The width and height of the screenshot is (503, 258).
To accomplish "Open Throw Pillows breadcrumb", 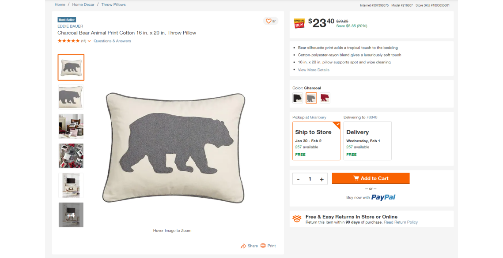I will pyautogui.click(x=113, y=4).
